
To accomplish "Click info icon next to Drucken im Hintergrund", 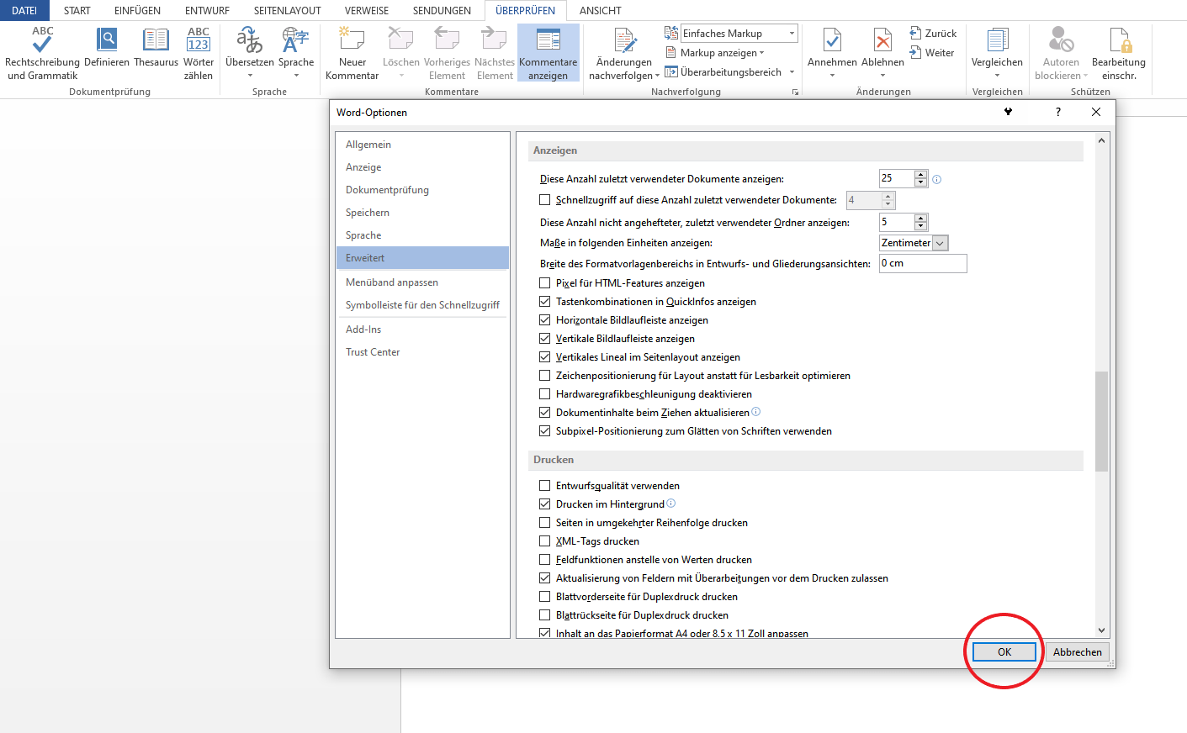I will tap(670, 504).
